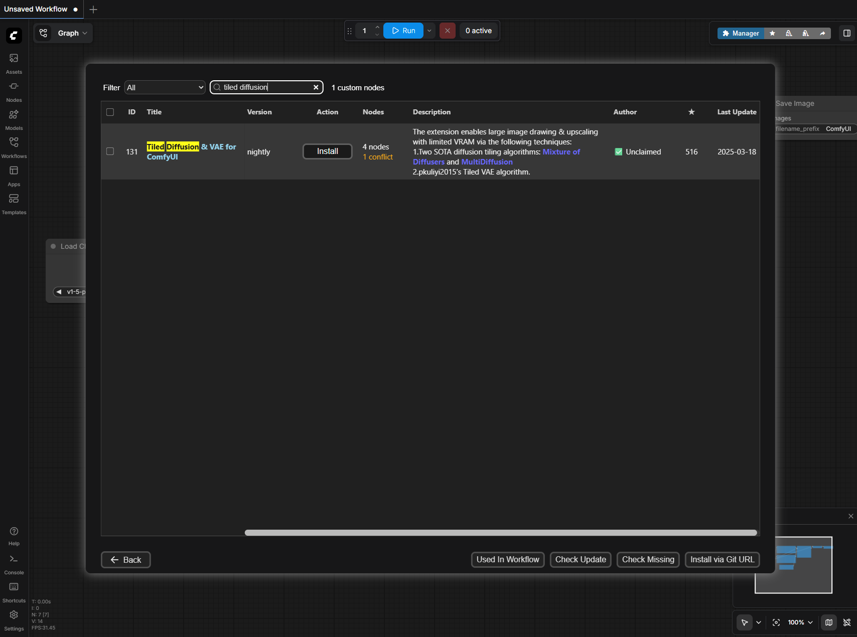Click the Install via Git URL button
This screenshot has width=857, height=637.
click(722, 560)
